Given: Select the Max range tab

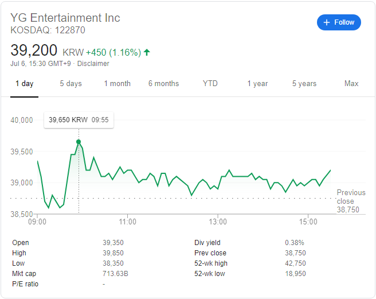Looking at the screenshot, I should 351,84.
